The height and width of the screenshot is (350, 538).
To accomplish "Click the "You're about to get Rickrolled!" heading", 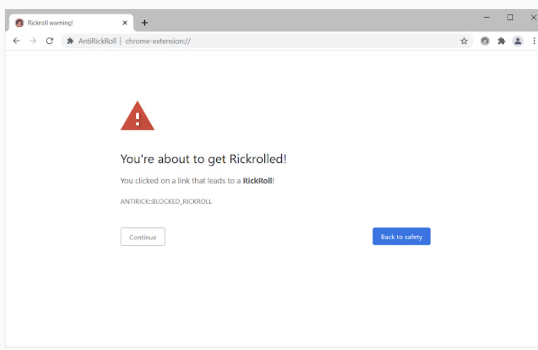I will point(203,159).
